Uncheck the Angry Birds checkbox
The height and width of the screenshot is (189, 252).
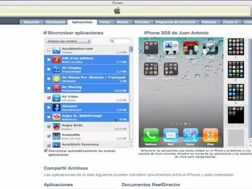pyautogui.click(x=49, y=127)
